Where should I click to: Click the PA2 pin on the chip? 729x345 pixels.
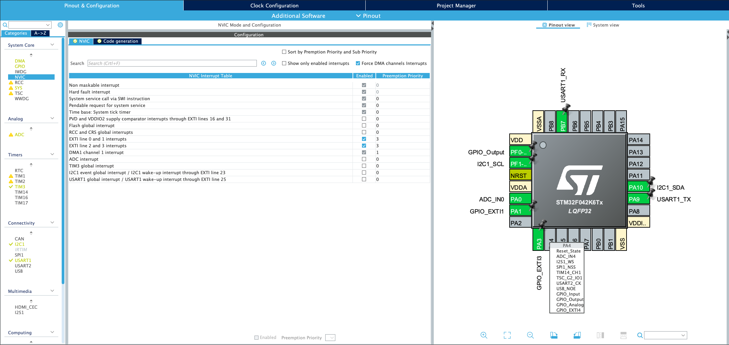pyautogui.click(x=520, y=223)
